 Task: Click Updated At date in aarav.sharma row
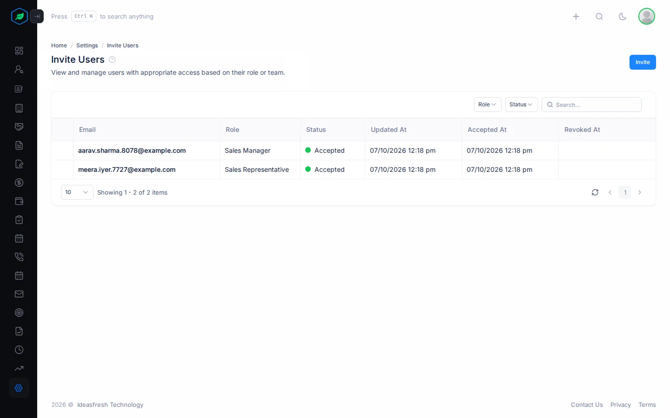pos(403,150)
